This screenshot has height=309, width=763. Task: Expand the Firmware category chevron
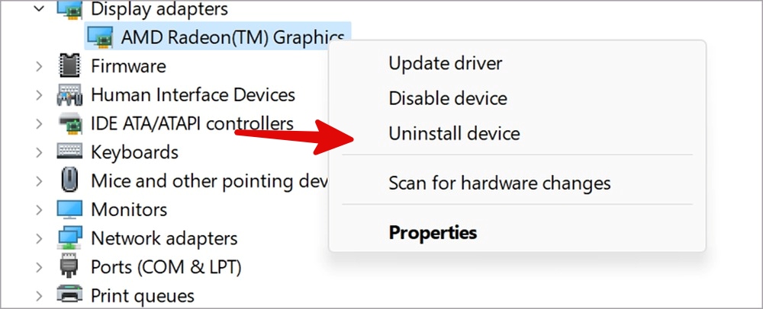(x=39, y=66)
